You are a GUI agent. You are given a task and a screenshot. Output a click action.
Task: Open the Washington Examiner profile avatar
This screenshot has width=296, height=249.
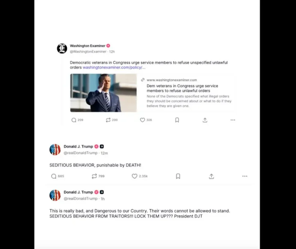62,49
